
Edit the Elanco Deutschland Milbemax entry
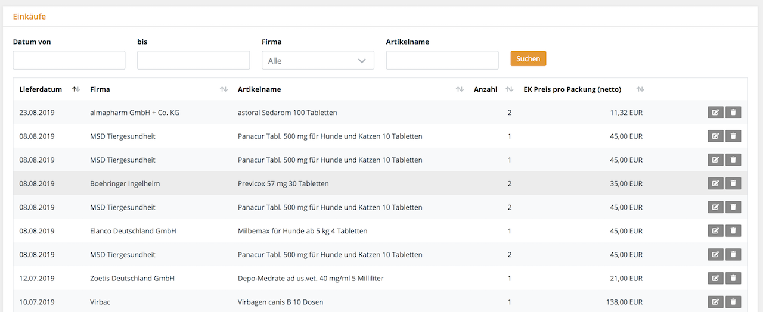pos(715,231)
